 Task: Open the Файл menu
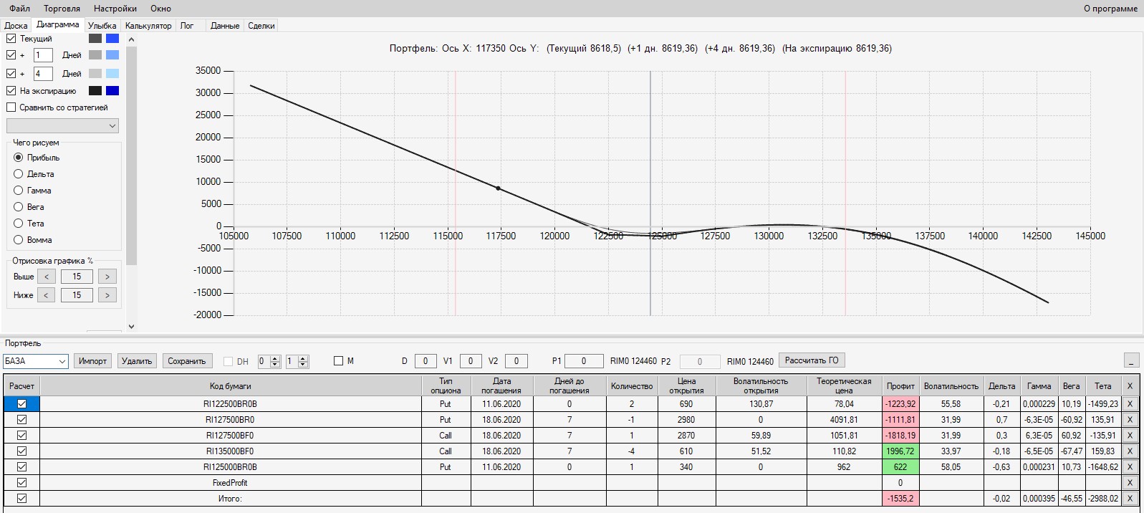[x=19, y=9]
